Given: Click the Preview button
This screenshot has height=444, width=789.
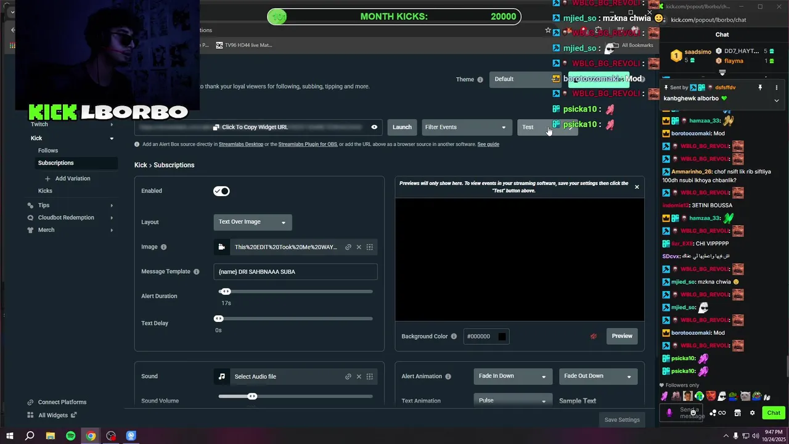Looking at the screenshot, I should [x=622, y=336].
